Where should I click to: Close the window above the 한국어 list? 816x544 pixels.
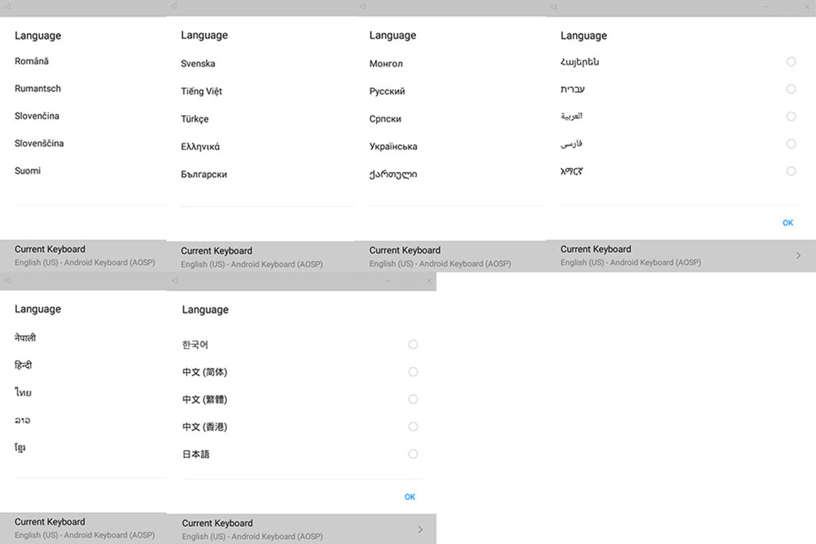tap(429, 281)
